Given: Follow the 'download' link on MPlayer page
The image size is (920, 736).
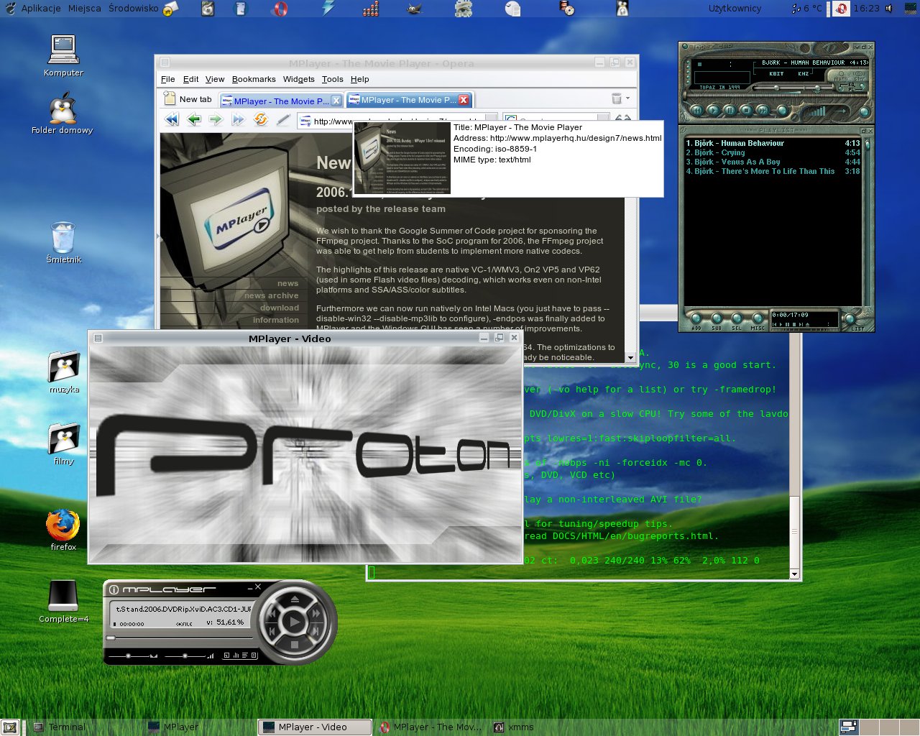Looking at the screenshot, I should coord(280,308).
